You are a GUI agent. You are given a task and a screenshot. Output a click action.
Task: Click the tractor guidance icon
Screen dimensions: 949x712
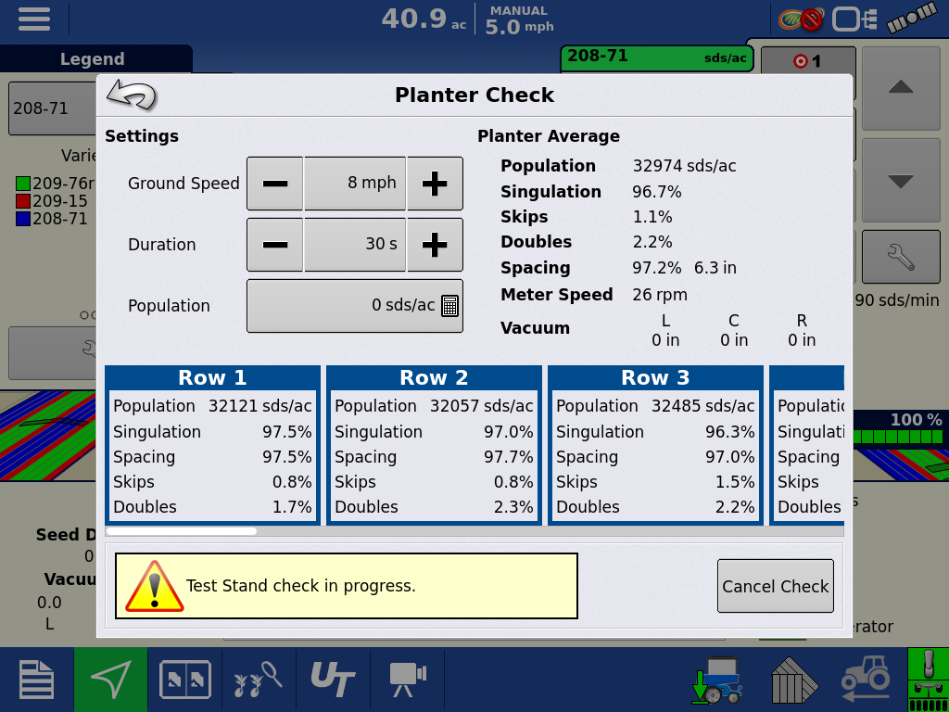click(x=866, y=680)
